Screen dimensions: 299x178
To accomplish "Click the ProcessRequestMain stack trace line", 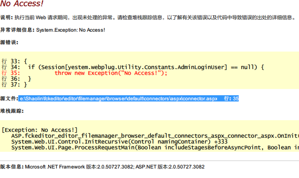I will [155, 148].
